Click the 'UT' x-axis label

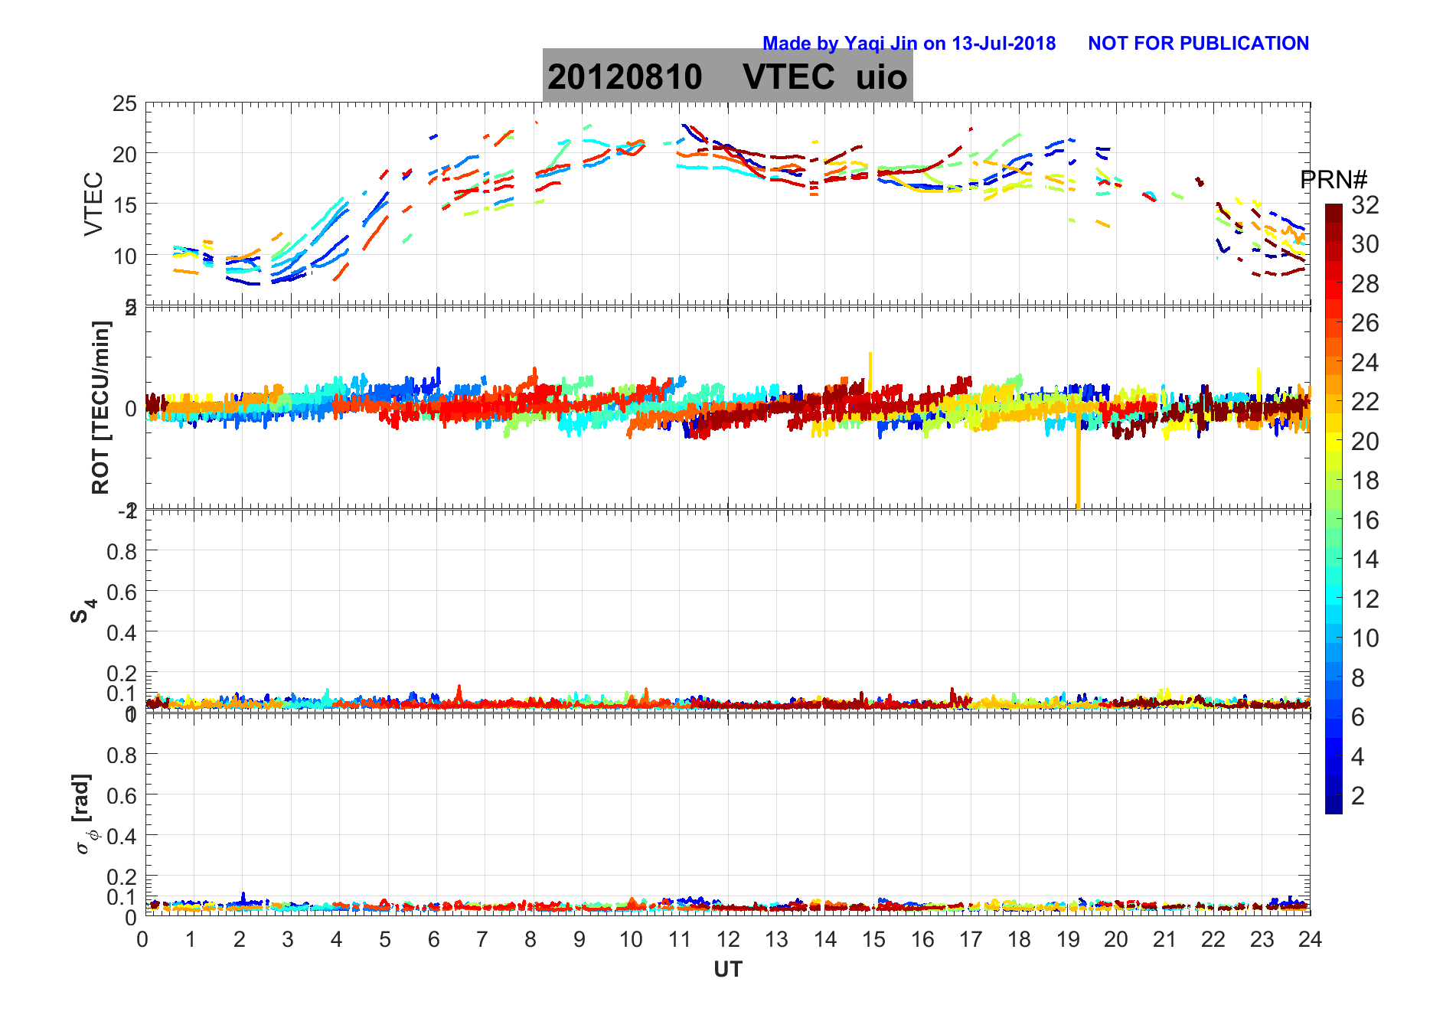[x=728, y=969]
